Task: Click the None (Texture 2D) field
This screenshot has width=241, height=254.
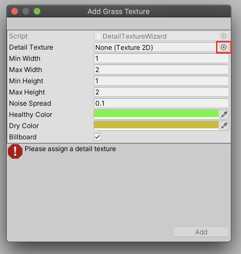Action: [156, 47]
